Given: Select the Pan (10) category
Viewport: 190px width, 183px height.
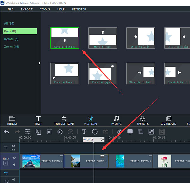Looking at the screenshot, I should pyautogui.click(x=20, y=31).
